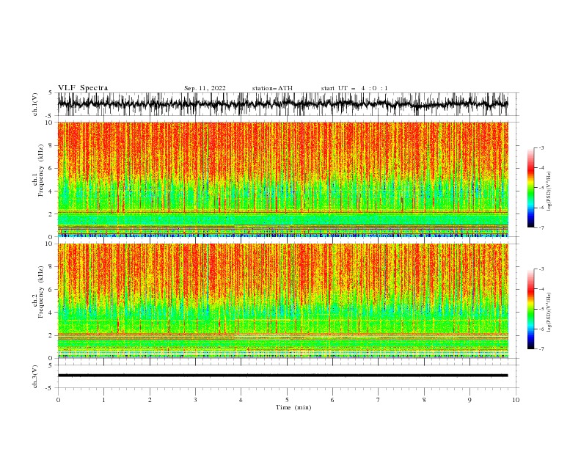Click the time axis tick label "1"
Screen dimensions: 581x449
tap(103, 400)
